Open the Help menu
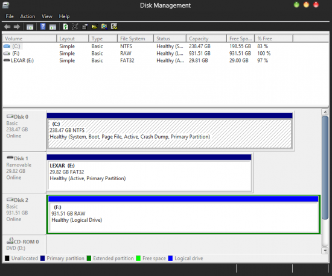This screenshot has width=332, height=276. tap(64, 16)
